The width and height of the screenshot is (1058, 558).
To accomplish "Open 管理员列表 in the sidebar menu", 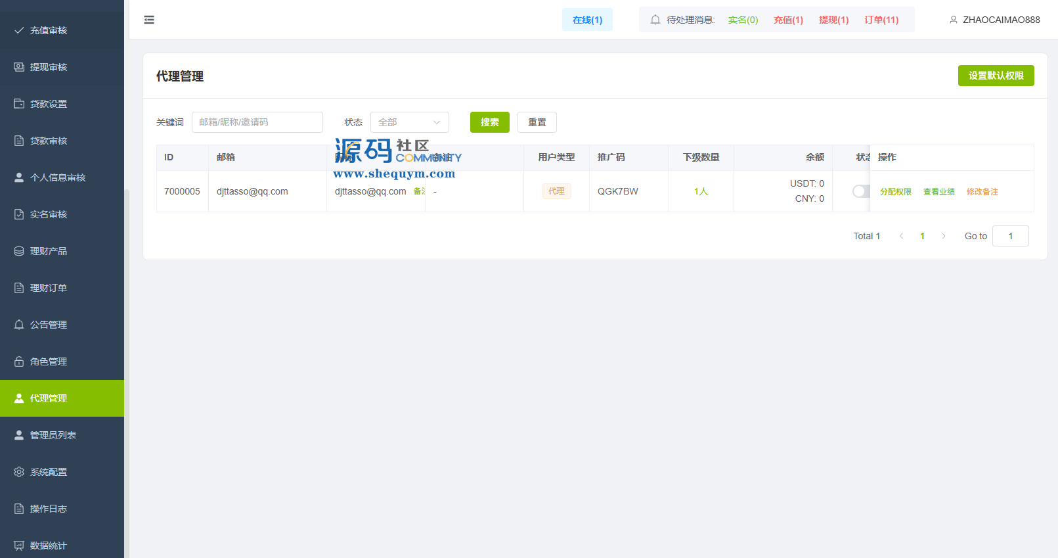I will [x=53, y=435].
